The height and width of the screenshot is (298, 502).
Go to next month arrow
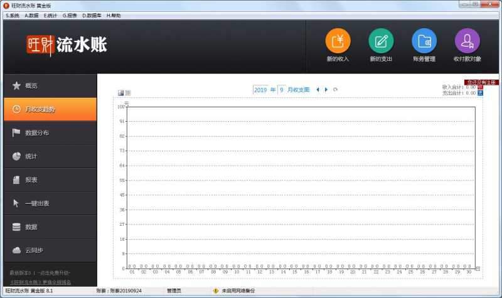pos(326,90)
